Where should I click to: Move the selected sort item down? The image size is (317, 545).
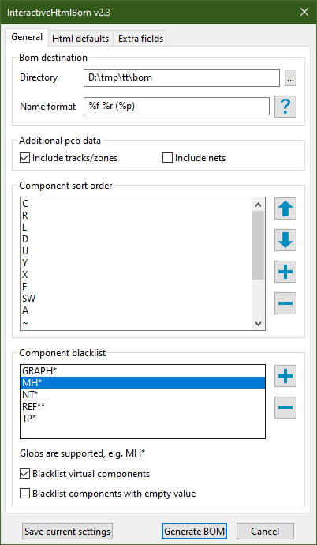(x=285, y=240)
